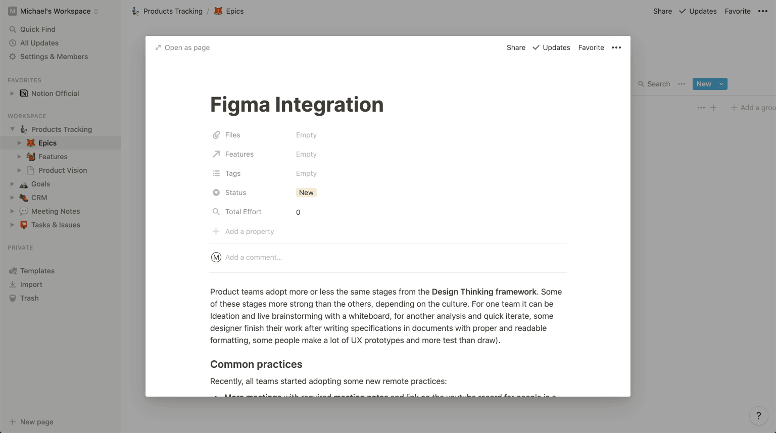This screenshot has height=433, width=776.
Task: Click the Tags list property icon
Action: click(216, 173)
